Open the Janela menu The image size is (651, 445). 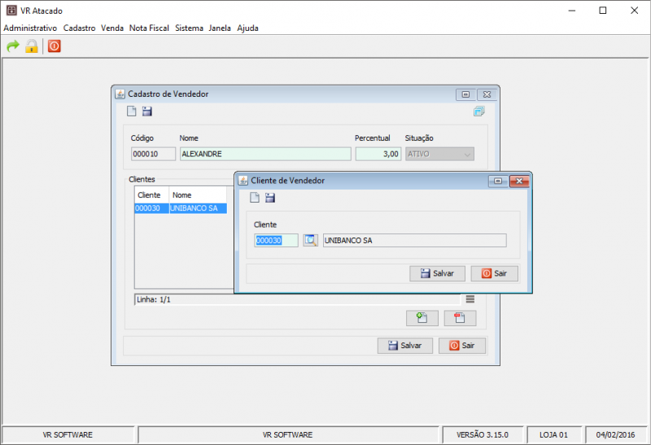click(x=220, y=28)
